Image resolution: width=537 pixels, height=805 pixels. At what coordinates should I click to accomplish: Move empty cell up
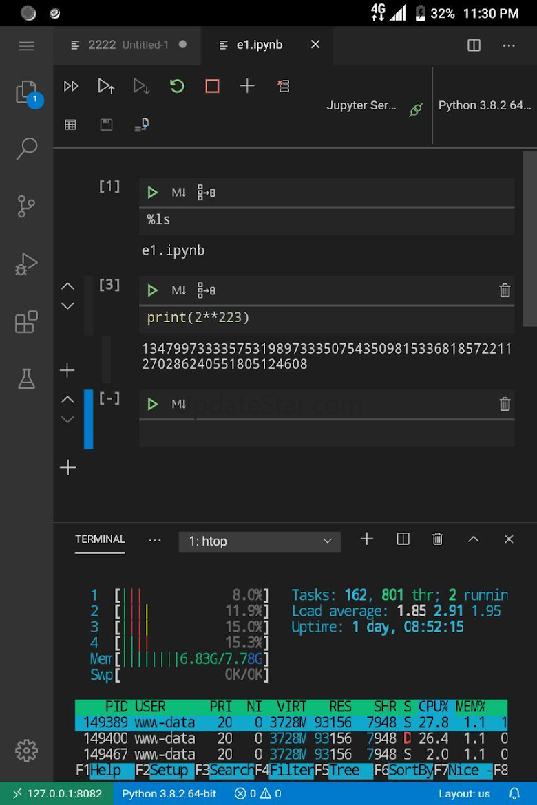[x=67, y=400]
